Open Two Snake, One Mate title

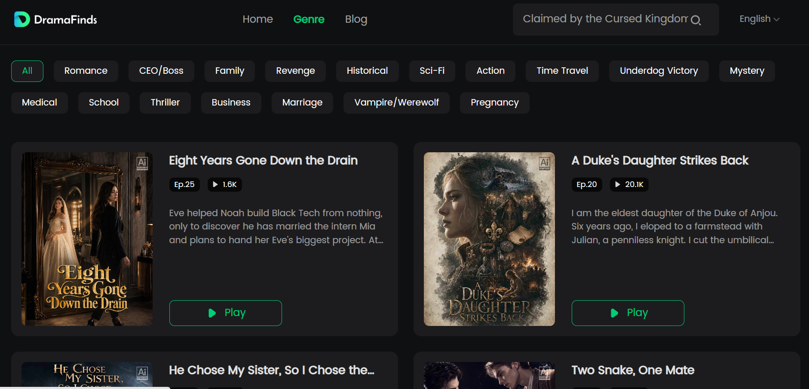(x=633, y=370)
